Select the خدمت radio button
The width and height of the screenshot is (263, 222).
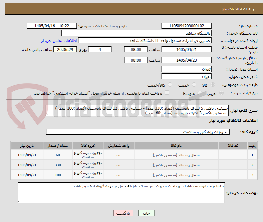pyautogui.click(x=194, y=85)
